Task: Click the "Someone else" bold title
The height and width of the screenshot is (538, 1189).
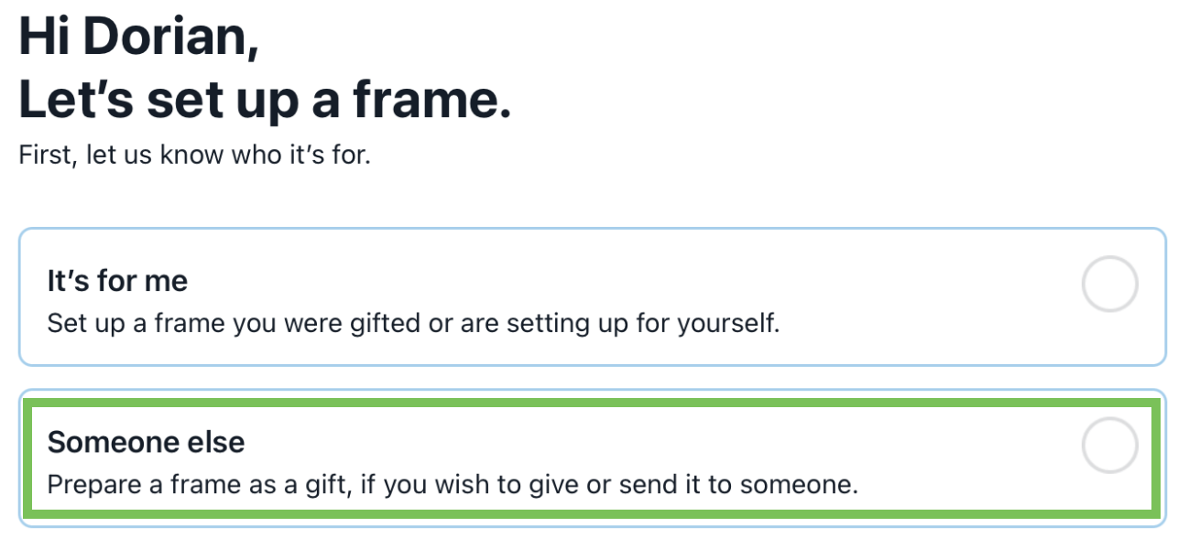Action: click(146, 443)
